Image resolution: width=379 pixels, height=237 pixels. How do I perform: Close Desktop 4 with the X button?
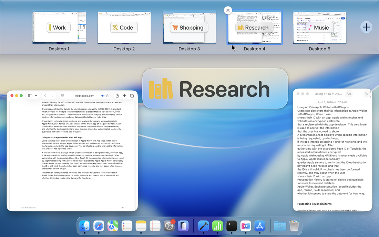228,10
